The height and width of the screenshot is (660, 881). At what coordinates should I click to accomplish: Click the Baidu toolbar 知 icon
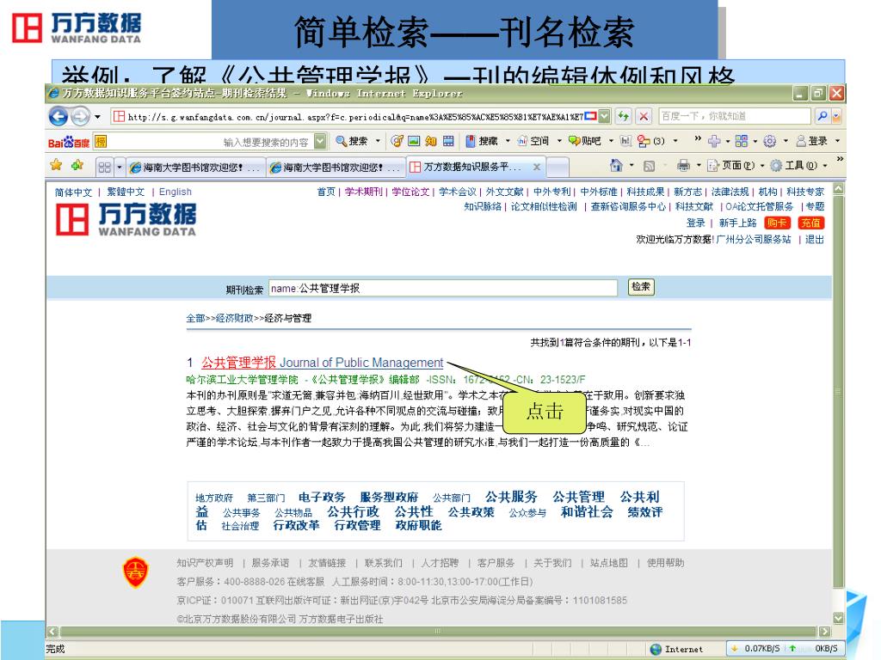tap(431, 142)
